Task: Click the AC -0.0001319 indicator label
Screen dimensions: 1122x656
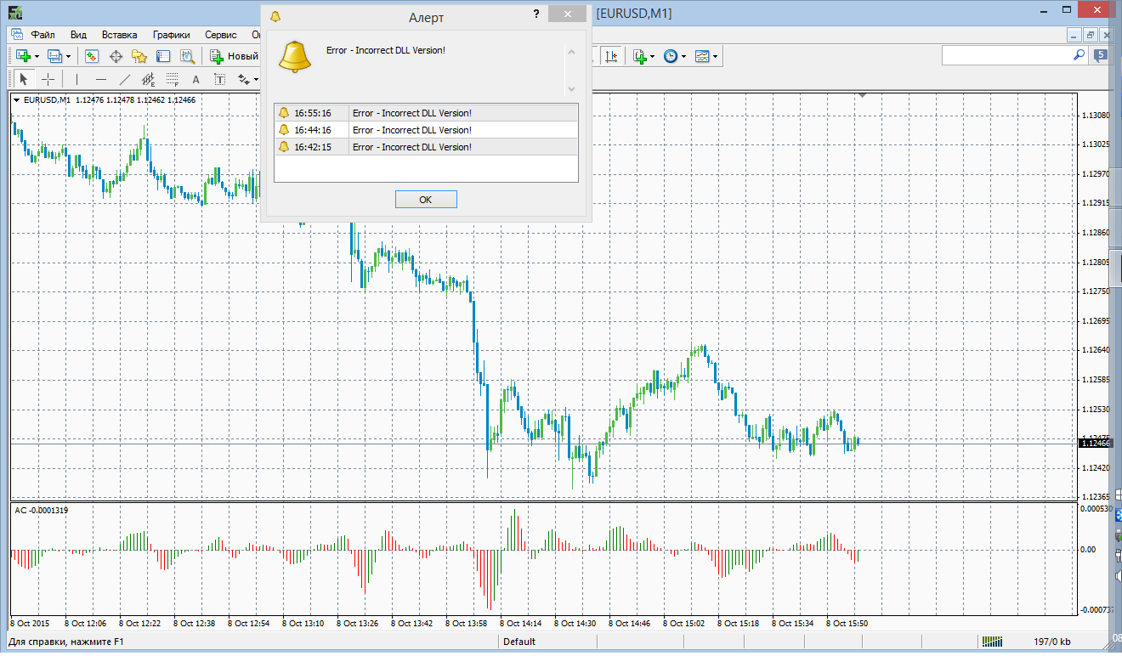Action: point(42,510)
